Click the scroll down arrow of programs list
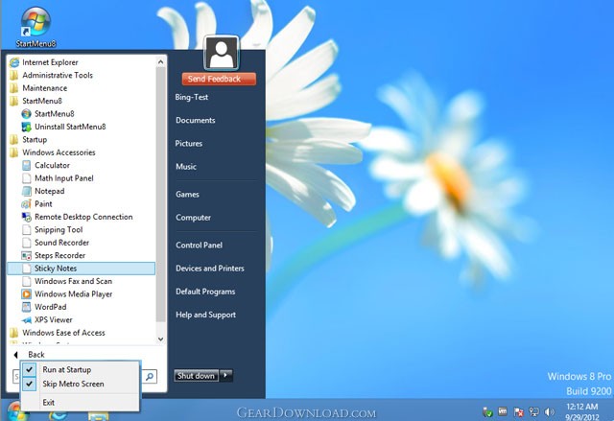This screenshot has width=614, height=421. click(x=160, y=339)
